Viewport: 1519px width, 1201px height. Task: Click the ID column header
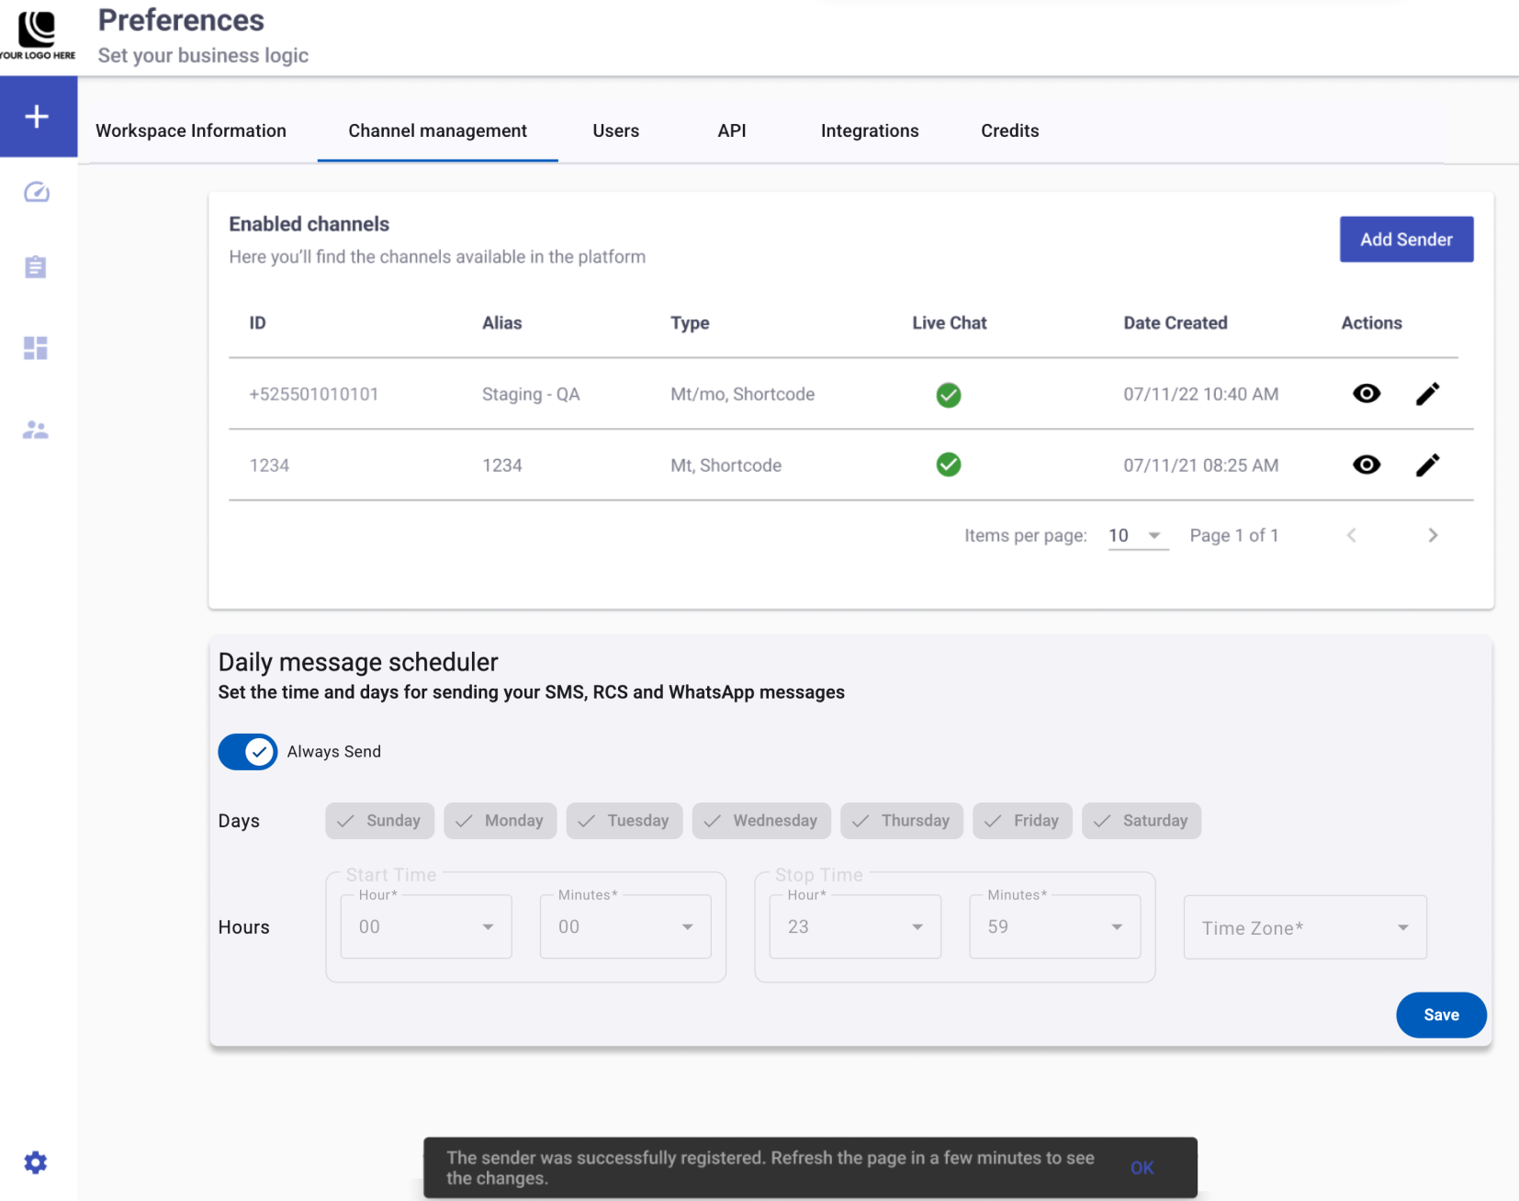(258, 323)
